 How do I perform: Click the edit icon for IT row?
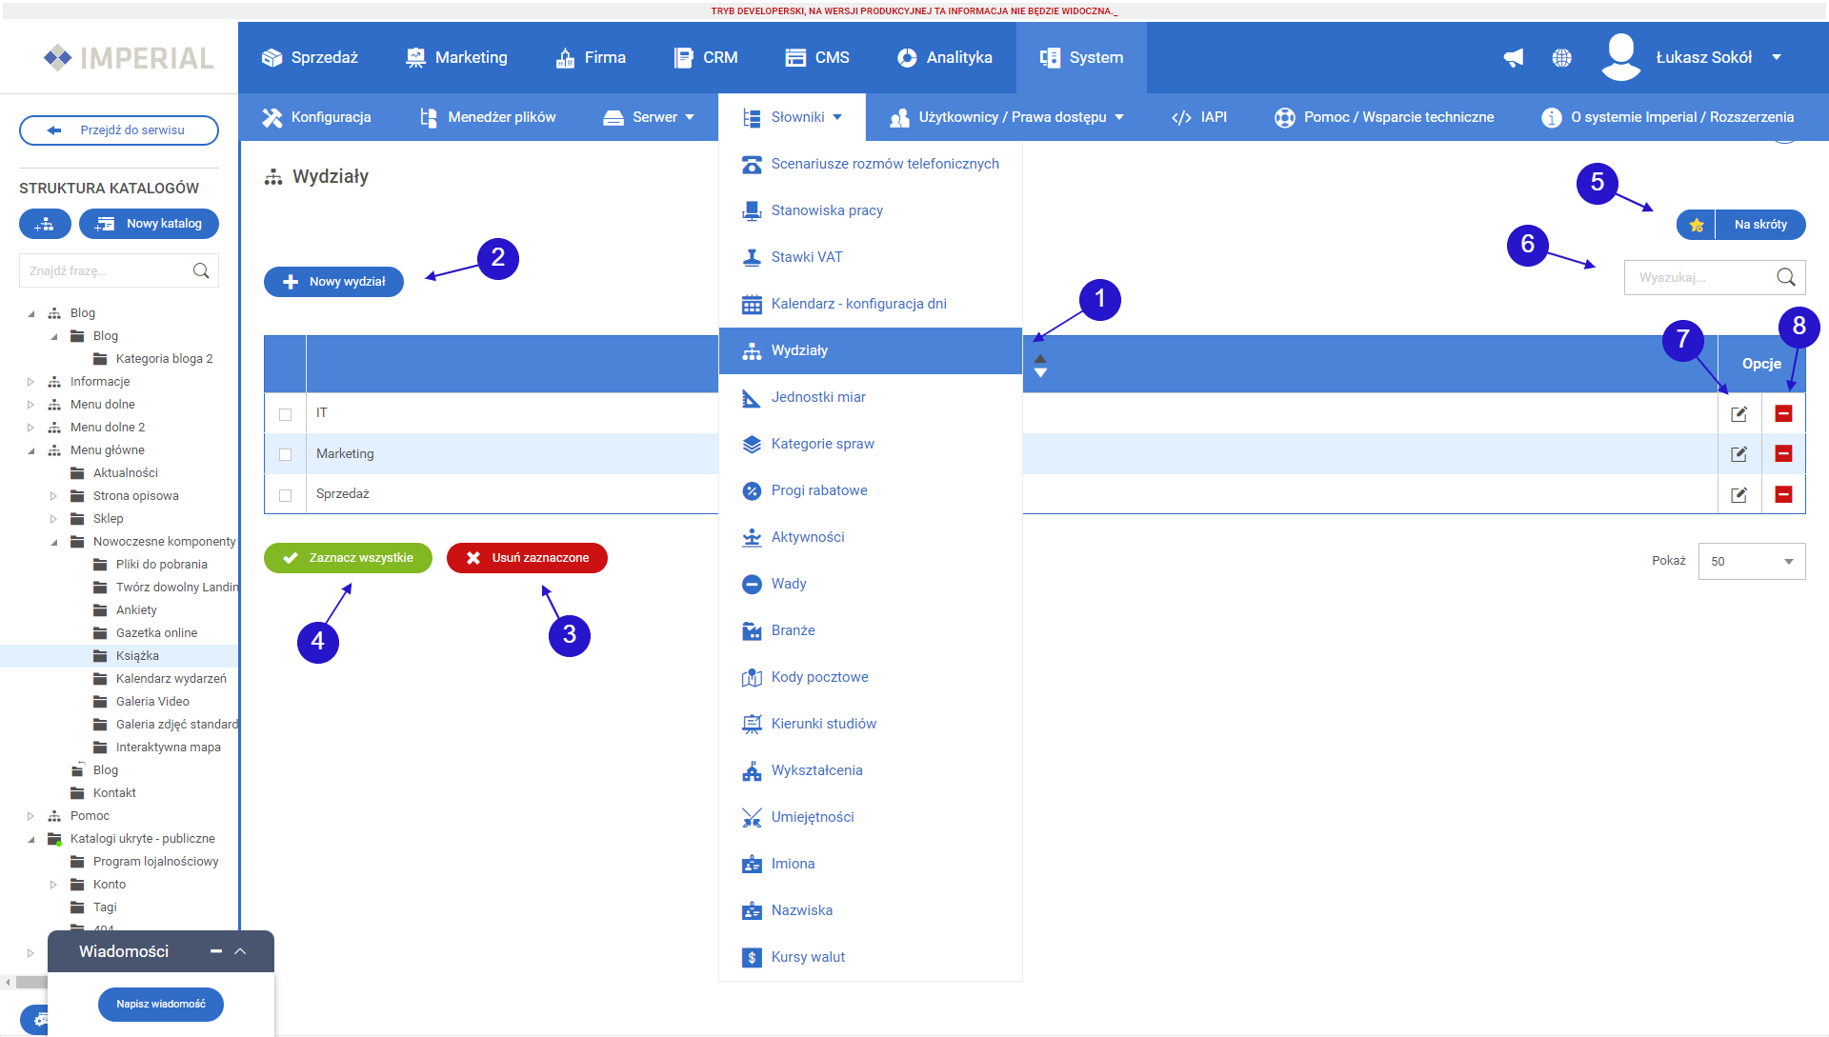[1739, 414]
